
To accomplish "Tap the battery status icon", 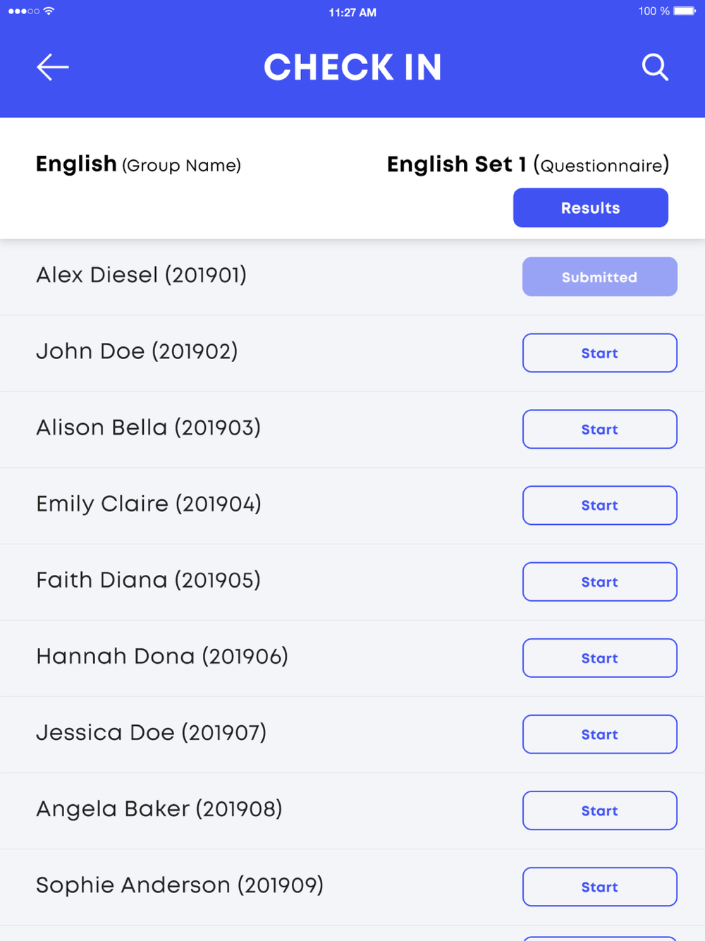I will point(684,11).
